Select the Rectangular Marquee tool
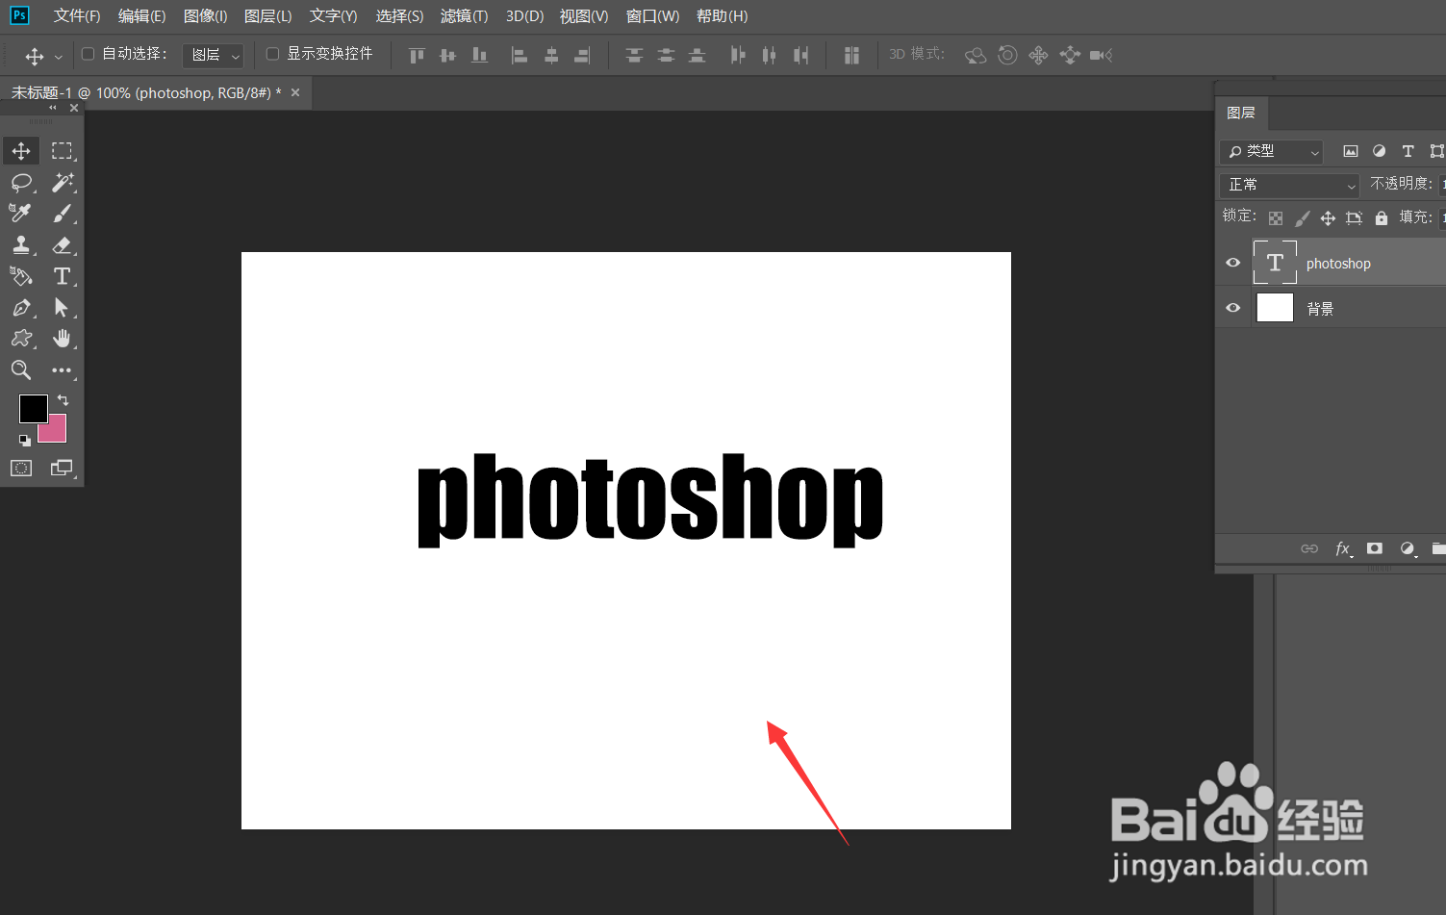 point(62,151)
